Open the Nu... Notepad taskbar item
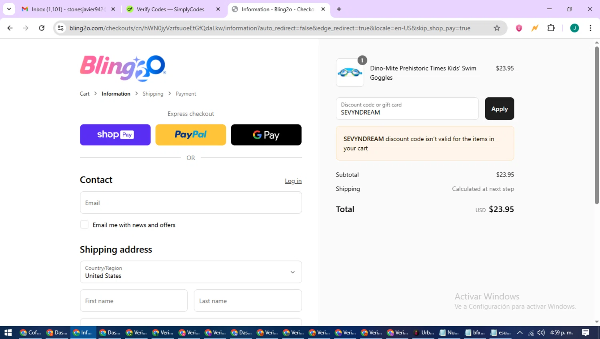 449,333
